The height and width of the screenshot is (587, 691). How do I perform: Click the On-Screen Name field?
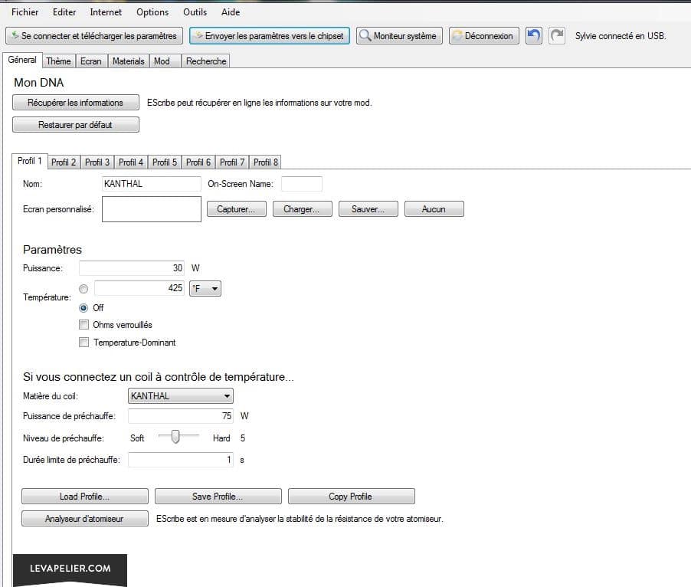click(301, 184)
